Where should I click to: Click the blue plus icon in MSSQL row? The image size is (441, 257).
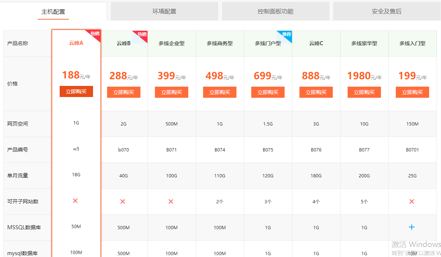412,227
